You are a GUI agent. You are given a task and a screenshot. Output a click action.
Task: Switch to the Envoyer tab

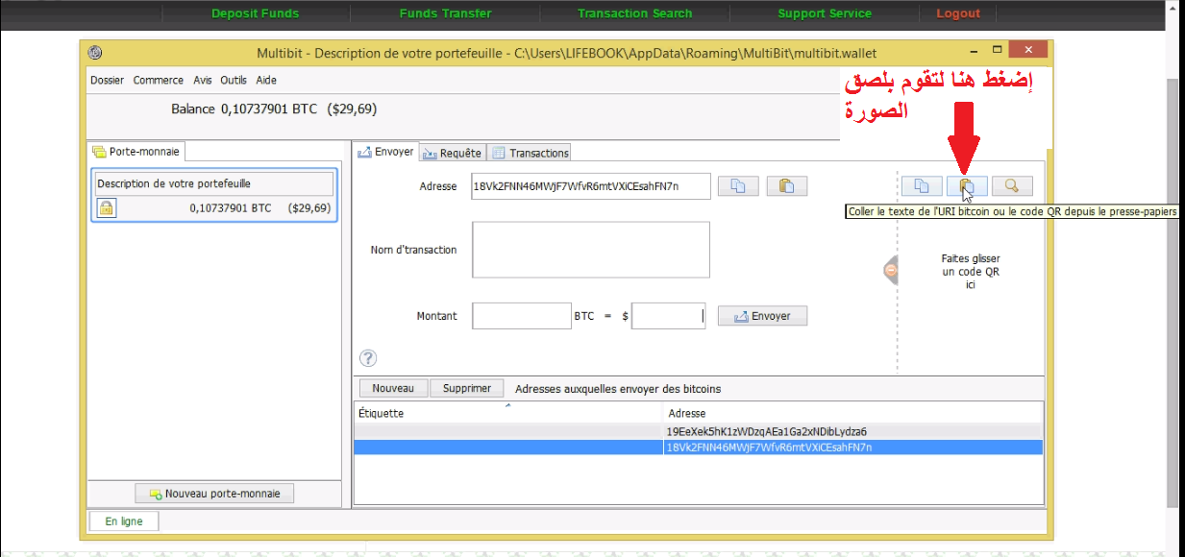click(386, 152)
